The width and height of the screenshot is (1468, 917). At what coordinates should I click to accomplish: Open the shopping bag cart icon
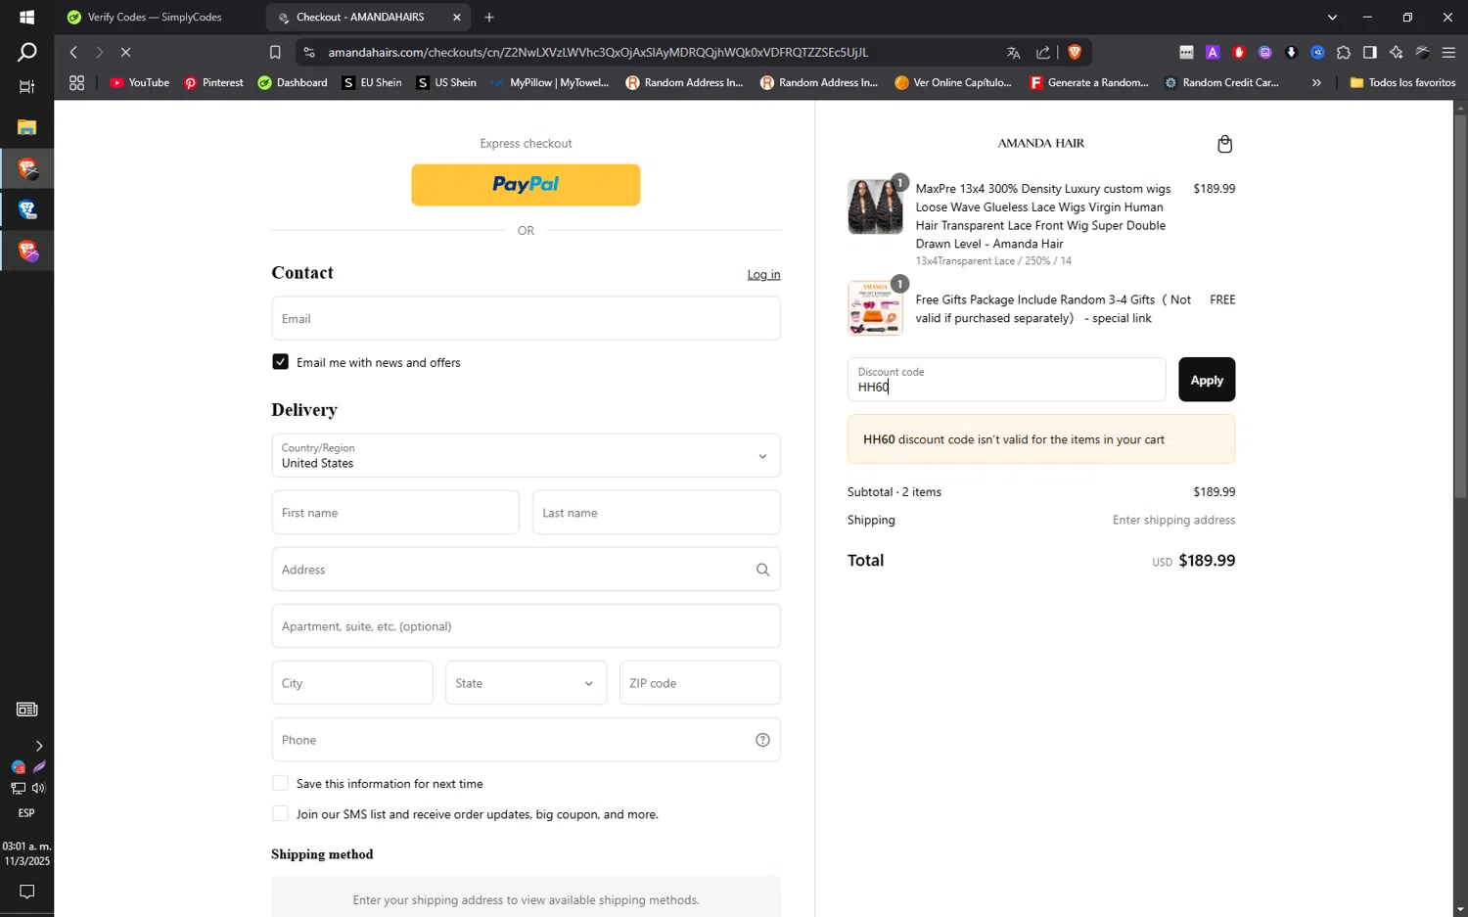[1224, 144]
